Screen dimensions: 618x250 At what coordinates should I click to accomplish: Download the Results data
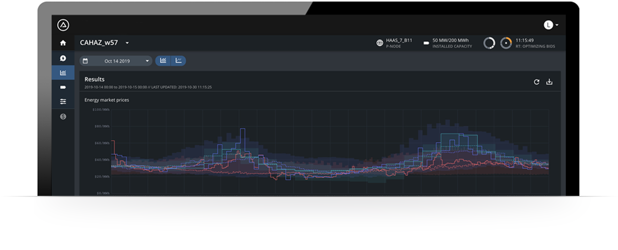[x=550, y=82]
